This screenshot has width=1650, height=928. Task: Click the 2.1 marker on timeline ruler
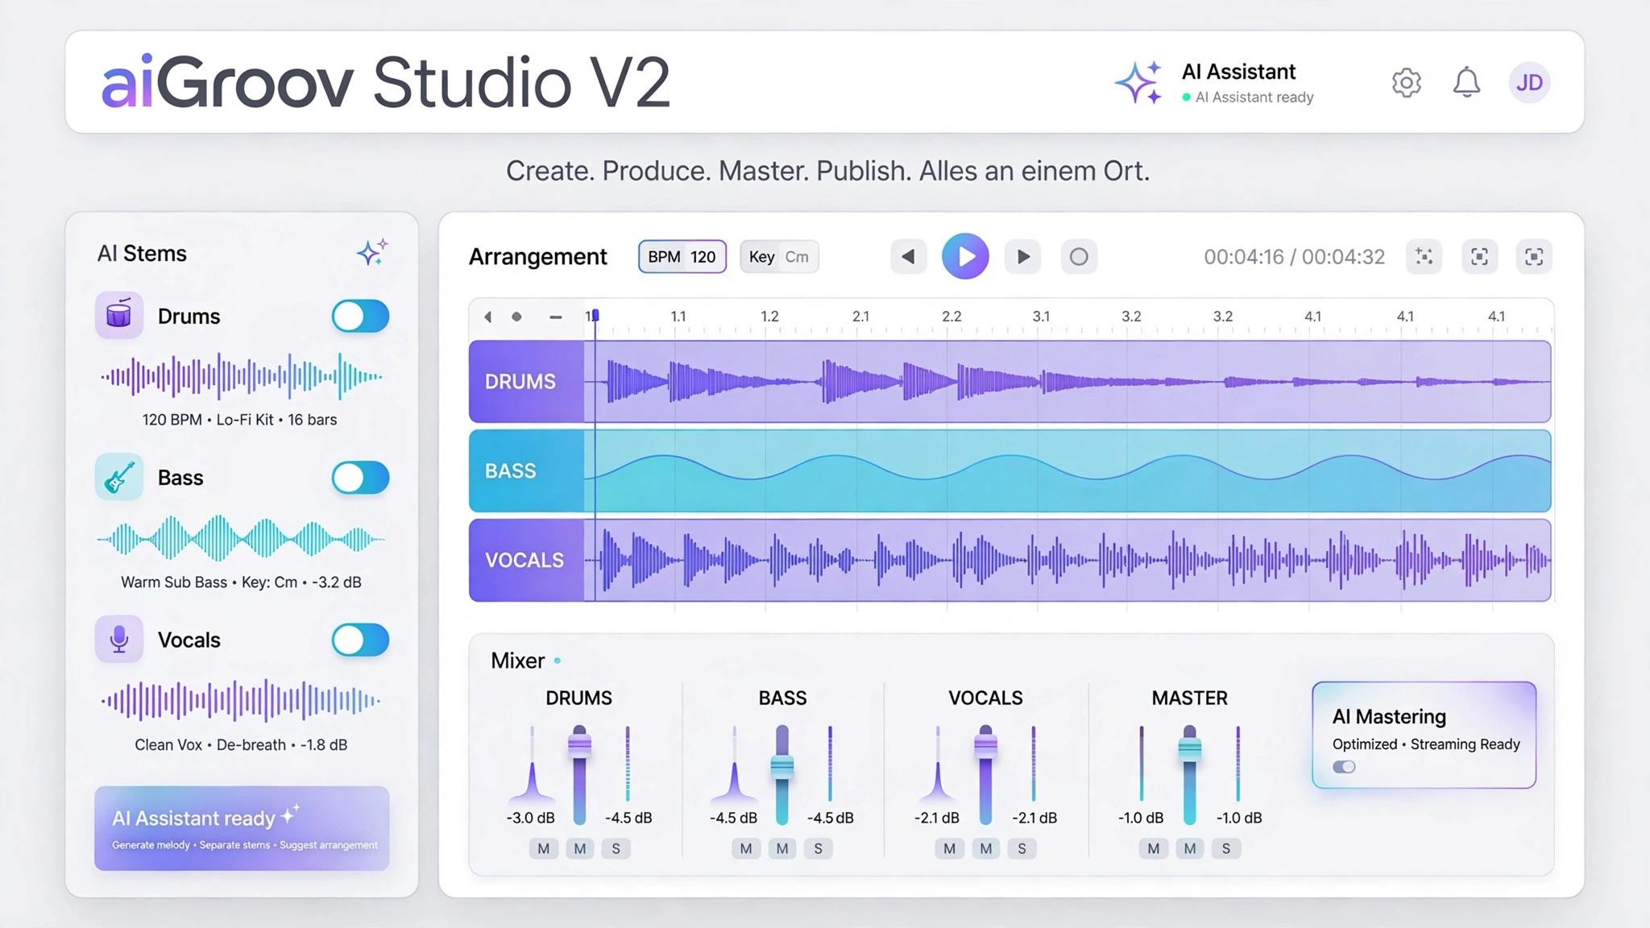coord(860,316)
